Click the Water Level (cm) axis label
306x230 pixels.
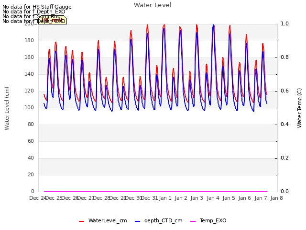coord(7,108)
